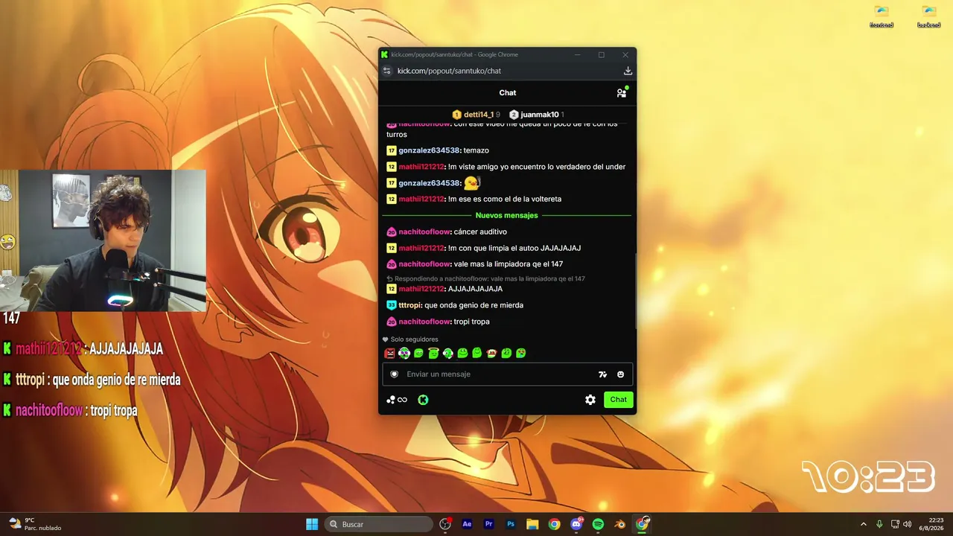Send message with the Chat button

pos(619,400)
